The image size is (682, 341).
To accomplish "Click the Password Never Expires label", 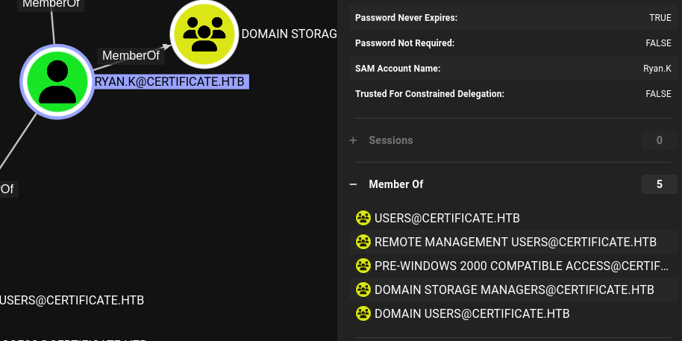I will coord(406,18).
